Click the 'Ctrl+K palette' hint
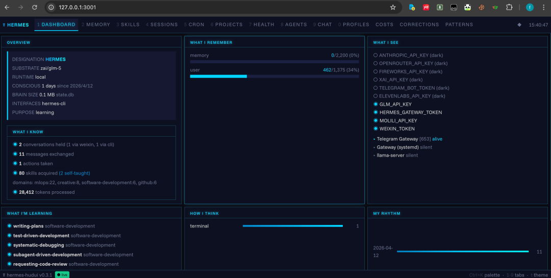Viewport: 551px width, 278px height. coord(485,275)
